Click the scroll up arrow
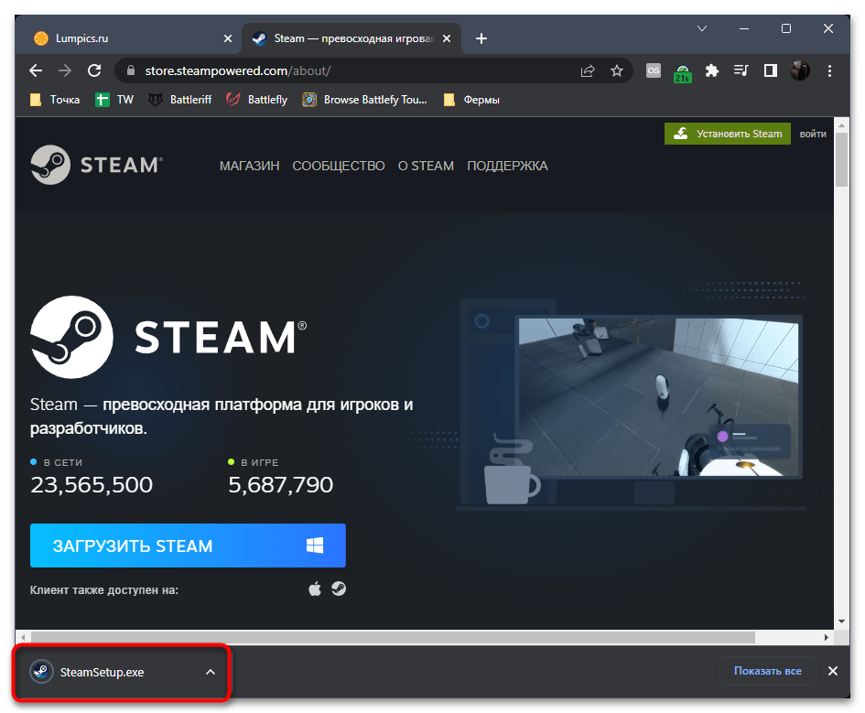Image resolution: width=865 pixels, height=713 pixels. [841, 125]
